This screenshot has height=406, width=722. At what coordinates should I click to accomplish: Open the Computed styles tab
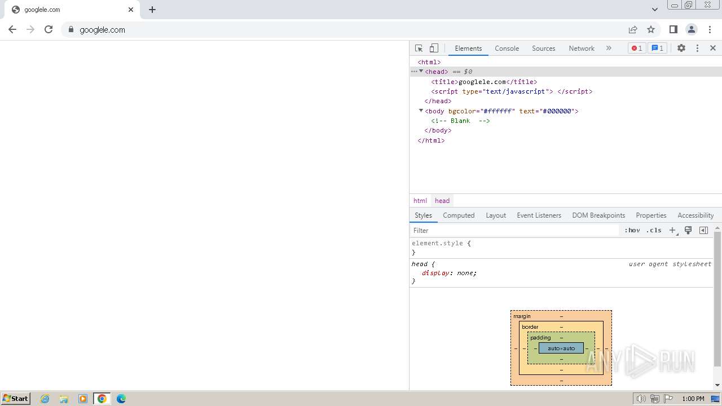(459, 215)
